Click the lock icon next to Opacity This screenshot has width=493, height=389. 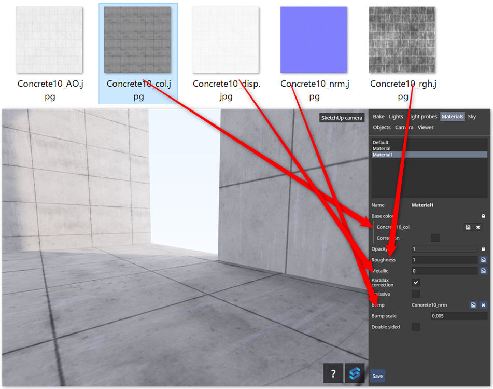click(483, 248)
